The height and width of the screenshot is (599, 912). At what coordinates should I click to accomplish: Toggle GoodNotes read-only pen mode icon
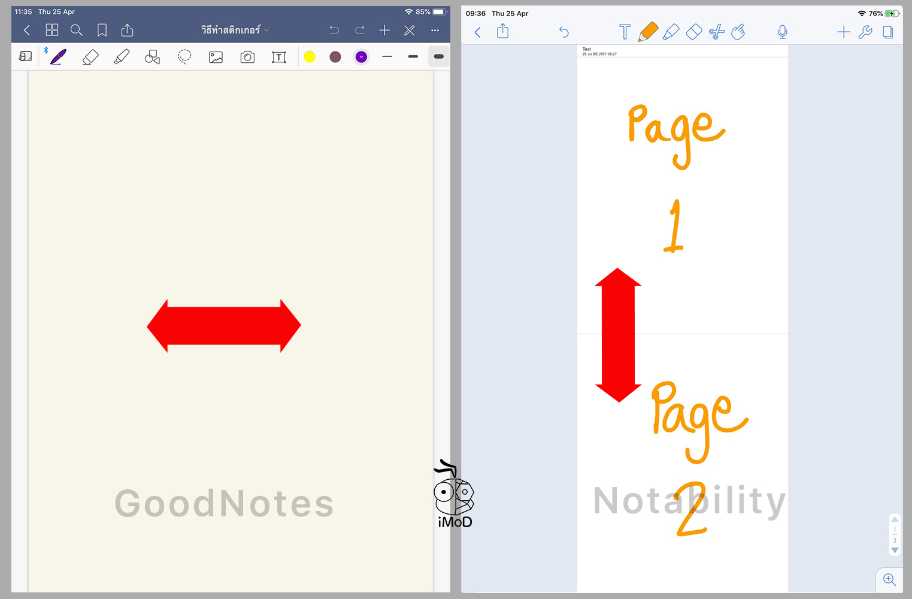(410, 30)
